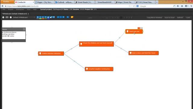Screen dimensions: 193x109
Task: Open the Workspace menu in Conducttr
Action: tap(20, 9)
